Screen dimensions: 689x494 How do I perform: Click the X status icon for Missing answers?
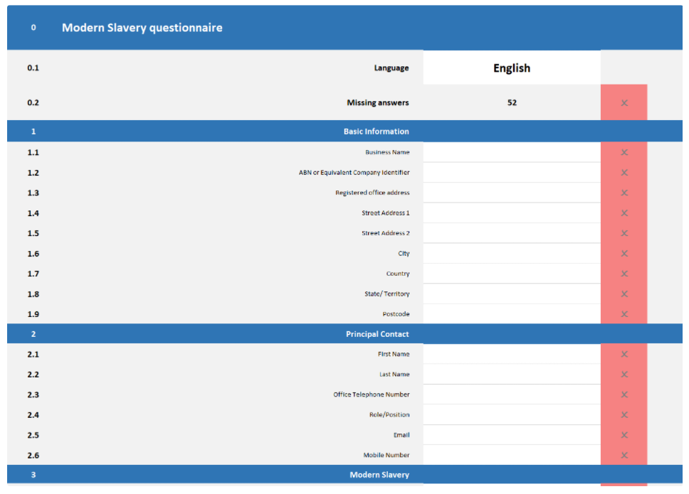624,102
